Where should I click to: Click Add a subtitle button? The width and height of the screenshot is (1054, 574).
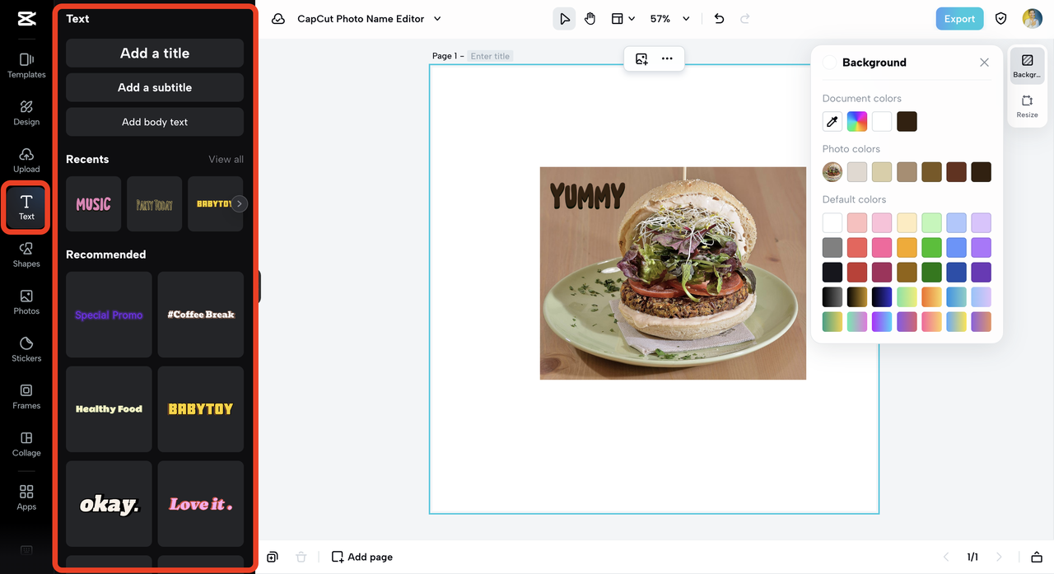pos(155,87)
